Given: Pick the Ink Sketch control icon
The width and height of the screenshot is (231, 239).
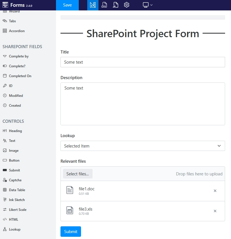Looking at the screenshot, I should click(5, 200).
